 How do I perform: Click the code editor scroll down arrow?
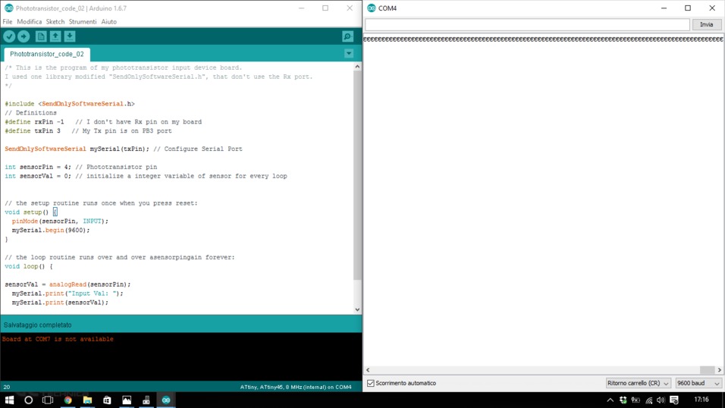[357, 309]
